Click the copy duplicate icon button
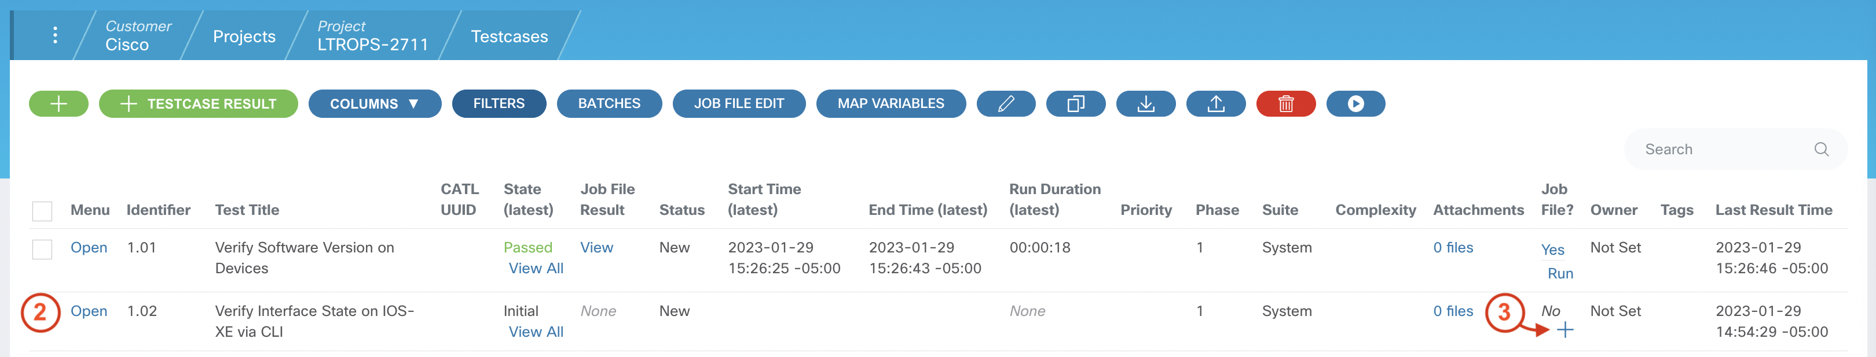This screenshot has width=1876, height=357. [x=1075, y=104]
